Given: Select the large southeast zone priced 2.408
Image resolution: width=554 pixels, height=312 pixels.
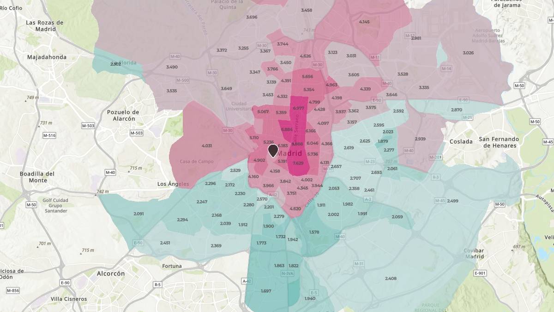Looking at the screenshot, I should (x=391, y=278).
